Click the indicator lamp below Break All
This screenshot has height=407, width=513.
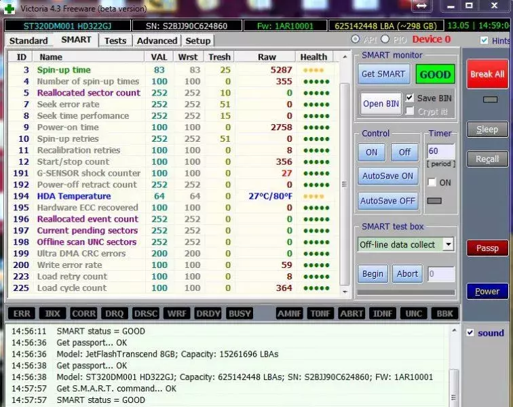click(x=490, y=100)
